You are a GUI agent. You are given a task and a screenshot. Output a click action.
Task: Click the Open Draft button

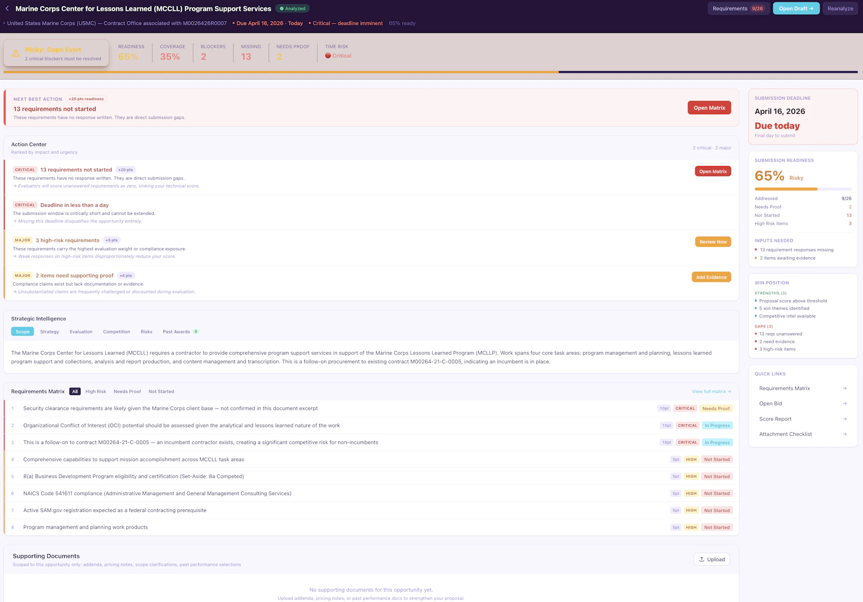[x=796, y=9]
